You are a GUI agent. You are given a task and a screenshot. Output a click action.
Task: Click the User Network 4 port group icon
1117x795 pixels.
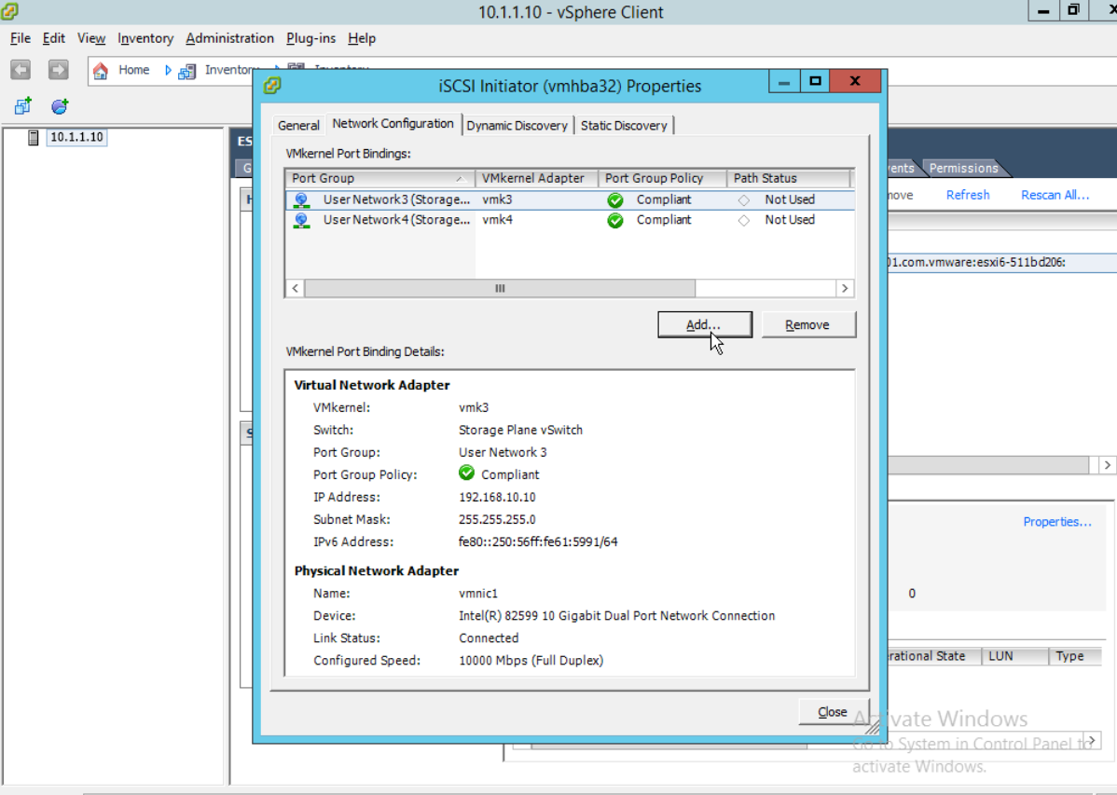(300, 219)
